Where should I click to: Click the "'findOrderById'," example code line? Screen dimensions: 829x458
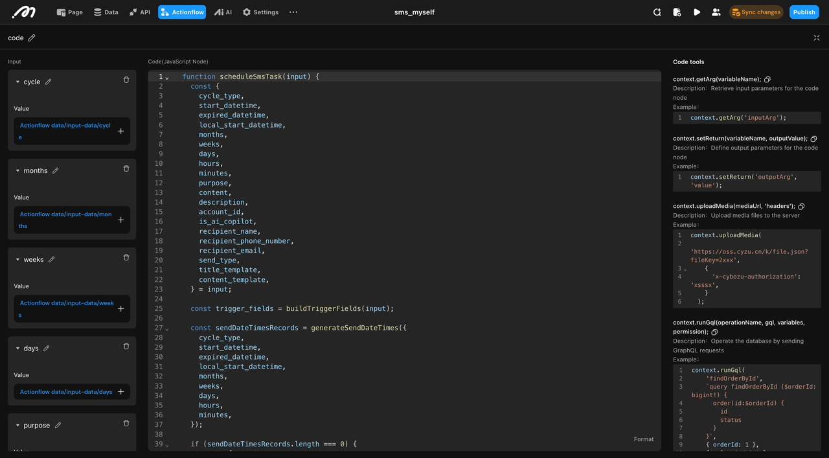[x=733, y=378]
